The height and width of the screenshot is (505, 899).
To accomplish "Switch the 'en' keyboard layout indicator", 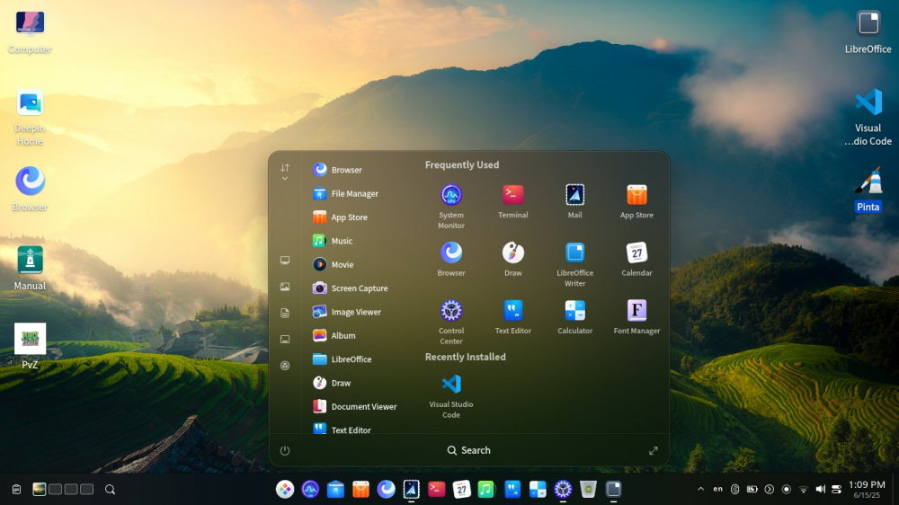I will [x=717, y=489].
